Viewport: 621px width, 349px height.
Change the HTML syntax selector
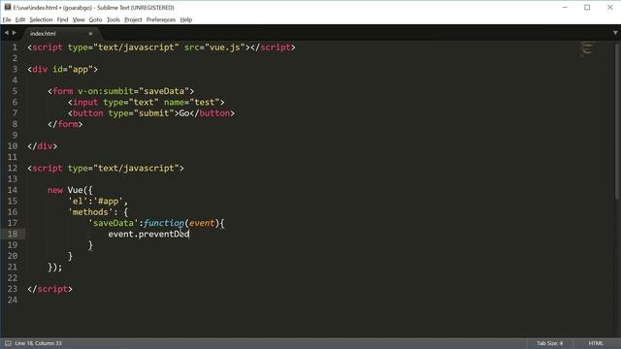pos(596,343)
